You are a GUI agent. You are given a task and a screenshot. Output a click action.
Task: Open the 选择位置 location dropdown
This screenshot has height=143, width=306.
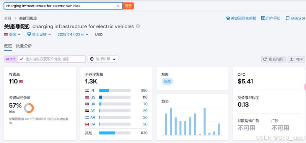pyautogui.click(x=103, y=59)
